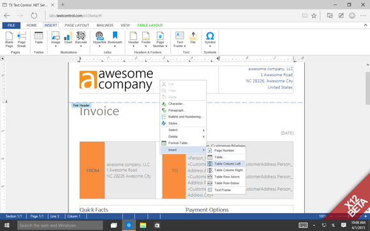The image size is (370, 231).
Task: Select Format Table from the context menu
Action: 183,143
